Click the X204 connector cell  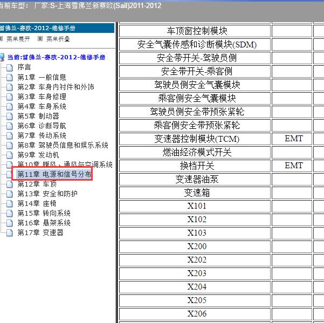pyautogui.click(x=195, y=287)
